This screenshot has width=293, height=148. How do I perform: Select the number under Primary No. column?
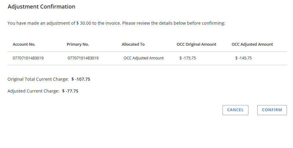[83, 58]
